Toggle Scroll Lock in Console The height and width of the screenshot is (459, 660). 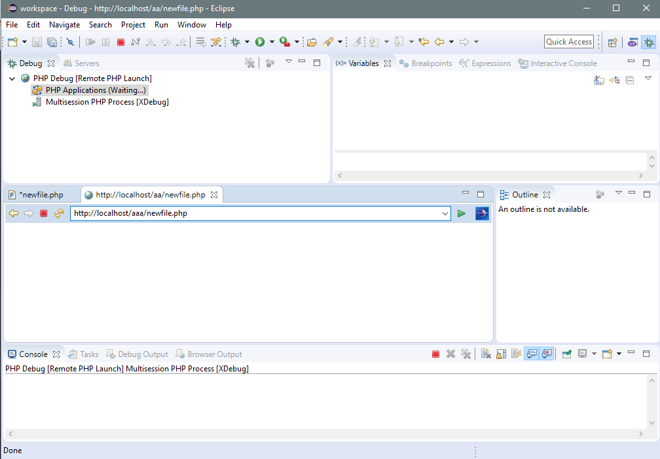[x=501, y=354]
